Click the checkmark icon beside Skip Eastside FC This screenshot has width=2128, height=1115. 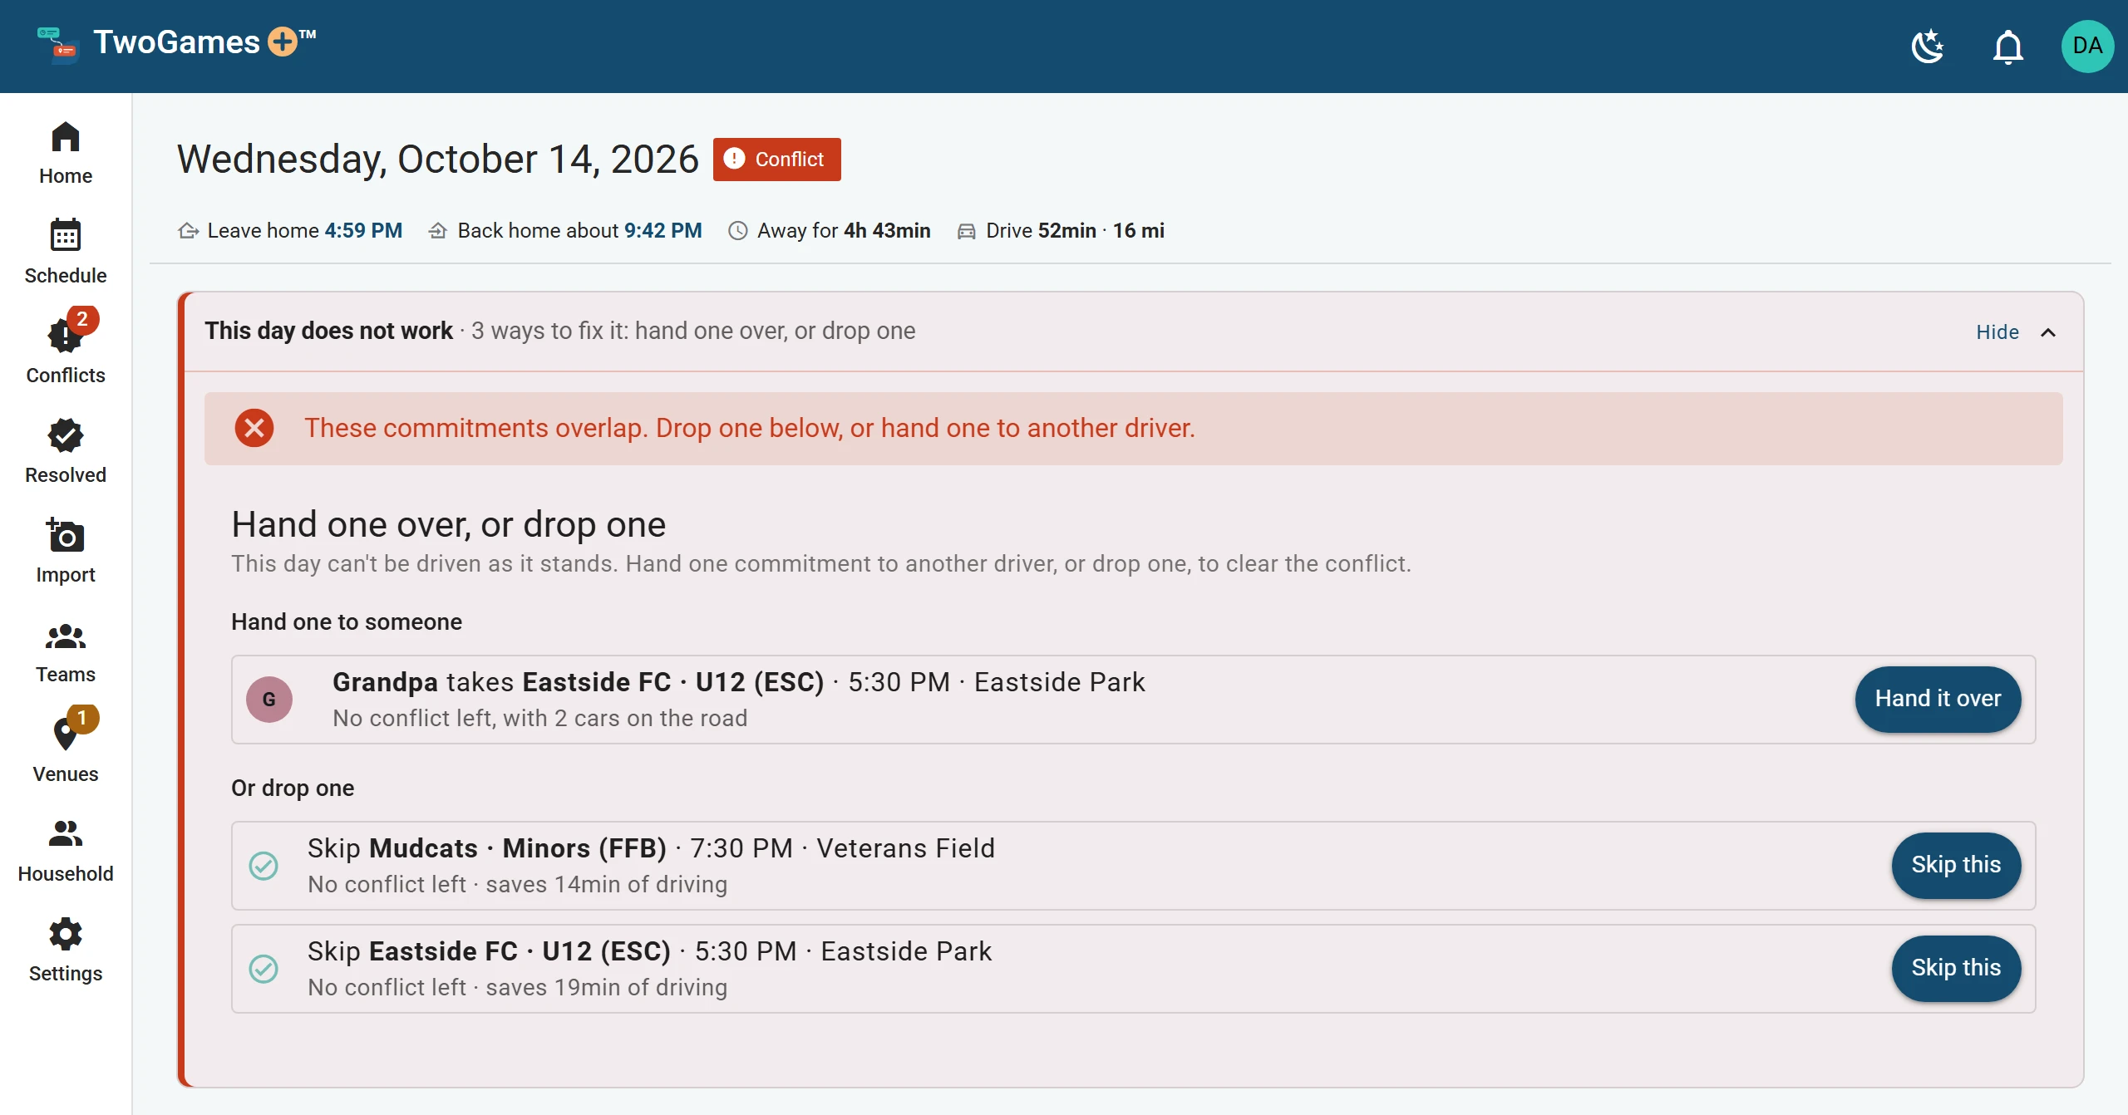tap(264, 969)
